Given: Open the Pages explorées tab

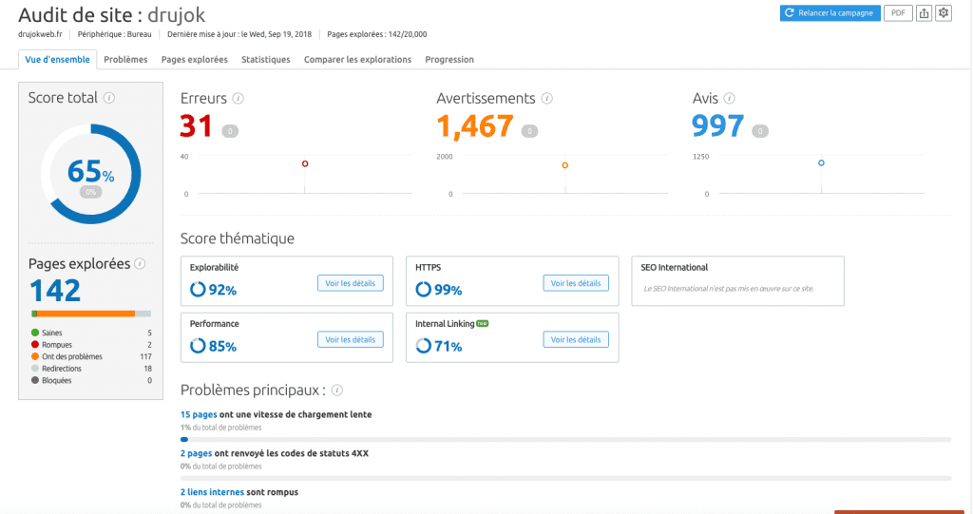Looking at the screenshot, I should tap(194, 60).
